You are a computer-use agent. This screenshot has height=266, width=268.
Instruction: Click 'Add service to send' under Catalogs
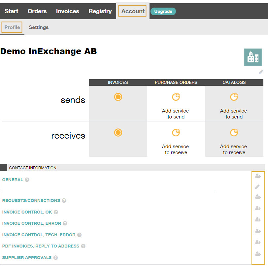[x=233, y=114]
